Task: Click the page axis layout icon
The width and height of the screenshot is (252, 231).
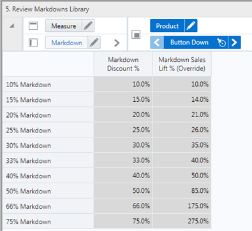Action: (x=136, y=34)
